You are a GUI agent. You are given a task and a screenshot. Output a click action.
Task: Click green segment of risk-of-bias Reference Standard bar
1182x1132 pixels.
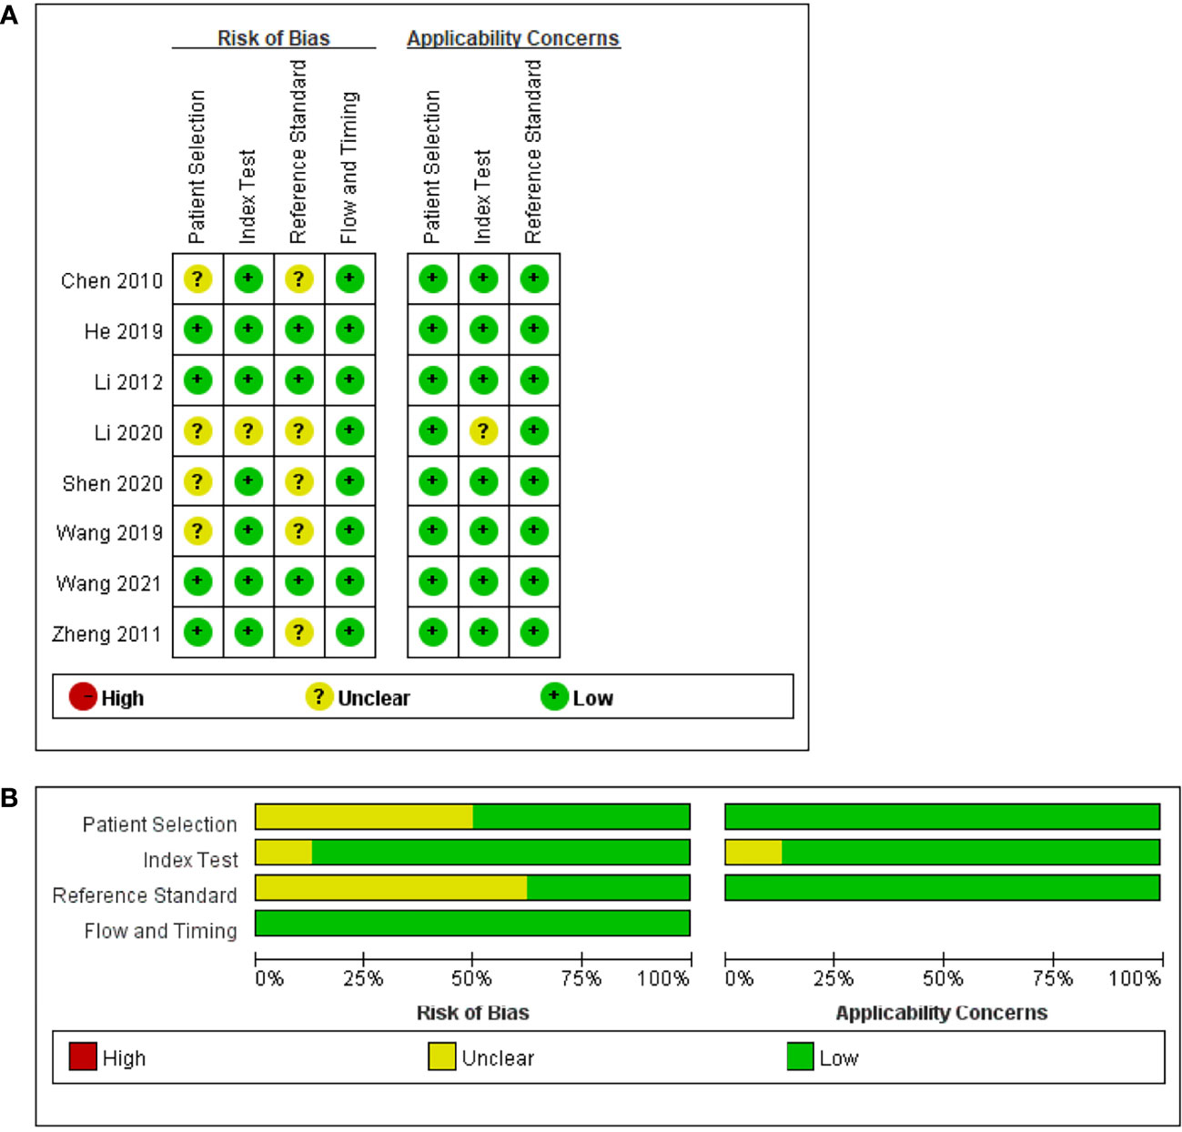click(x=609, y=887)
